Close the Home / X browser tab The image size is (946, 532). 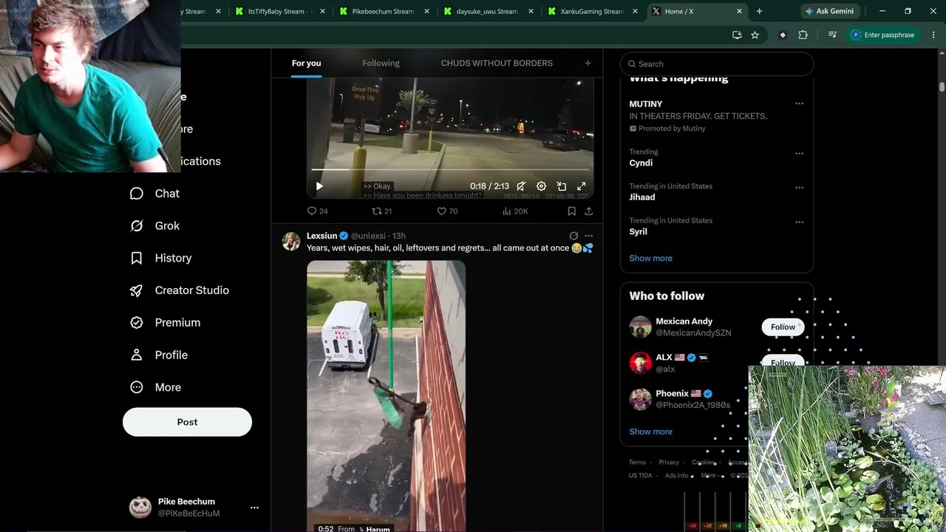point(739,11)
